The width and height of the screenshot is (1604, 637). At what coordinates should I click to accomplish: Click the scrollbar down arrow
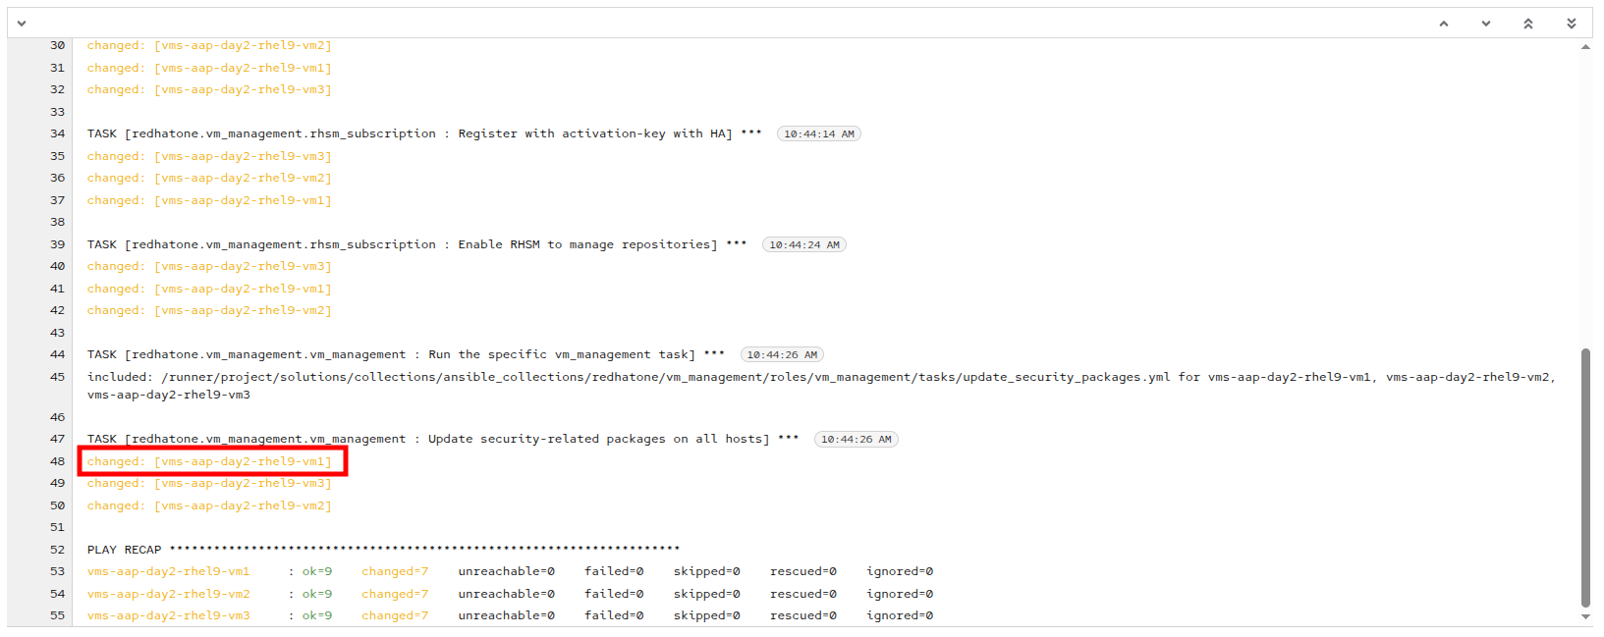[x=1585, y=617]
